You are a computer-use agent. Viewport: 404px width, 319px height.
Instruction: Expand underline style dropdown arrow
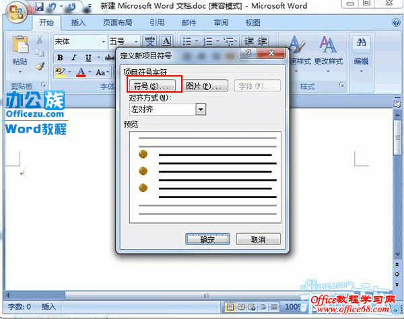click(98, 58)
